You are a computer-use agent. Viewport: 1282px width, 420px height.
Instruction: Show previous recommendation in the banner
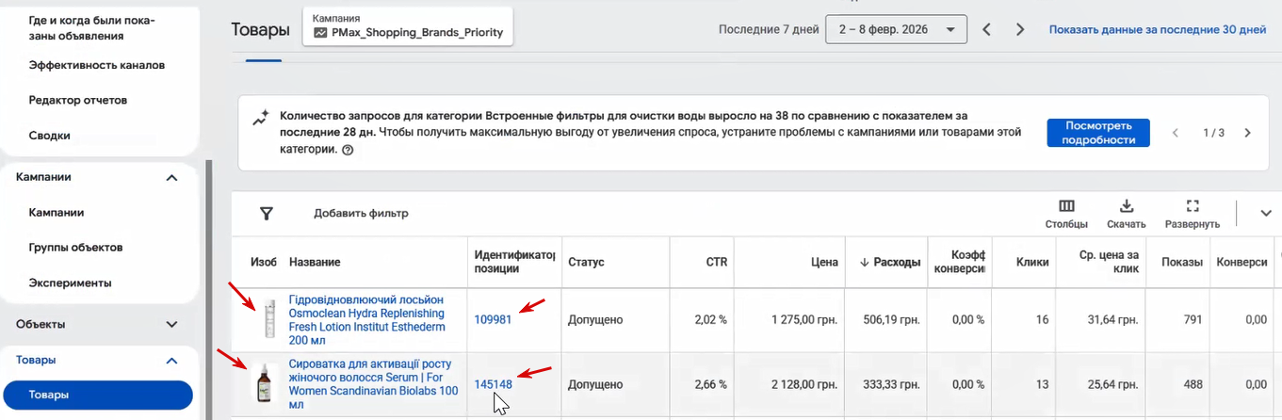coord(1175,133)
